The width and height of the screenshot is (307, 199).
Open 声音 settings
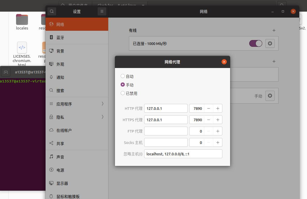click(x=77, y=157)
